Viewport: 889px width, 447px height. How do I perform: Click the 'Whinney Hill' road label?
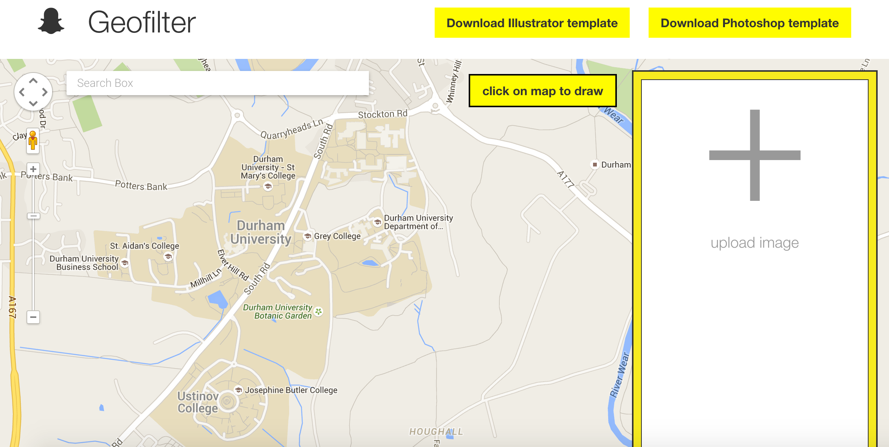coord(454,82)
